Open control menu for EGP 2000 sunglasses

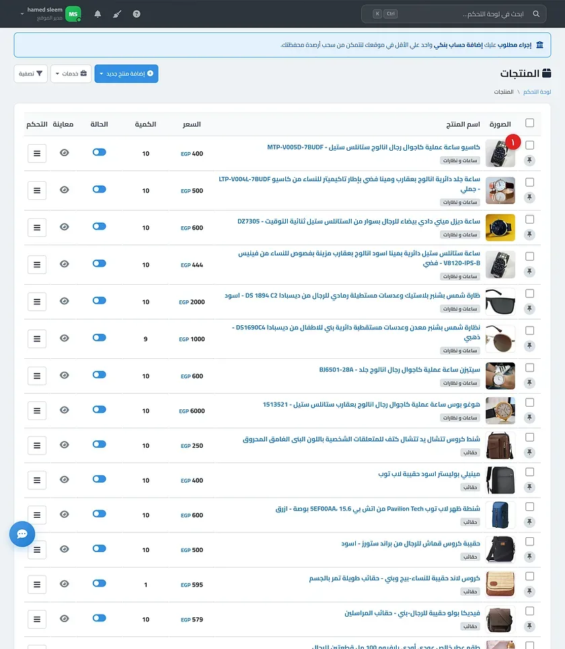pos(37,302)
